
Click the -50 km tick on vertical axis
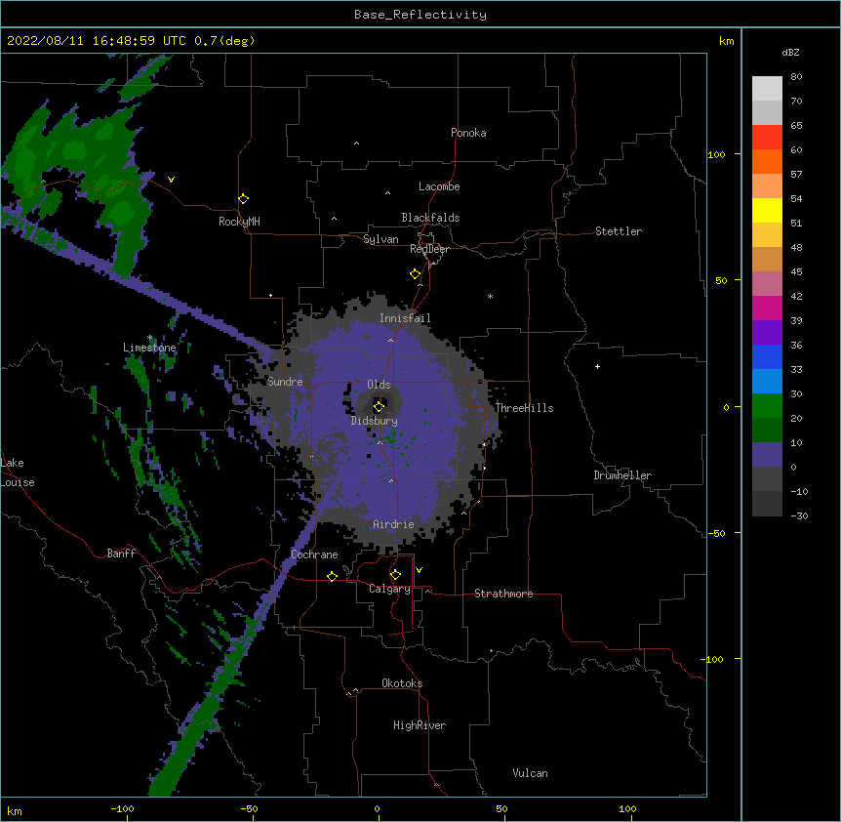coord(716,533)
